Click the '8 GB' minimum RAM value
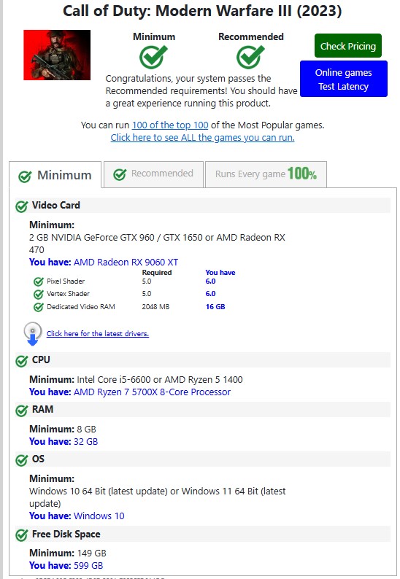This screenshot has height=579, width=400. point(87,429)
